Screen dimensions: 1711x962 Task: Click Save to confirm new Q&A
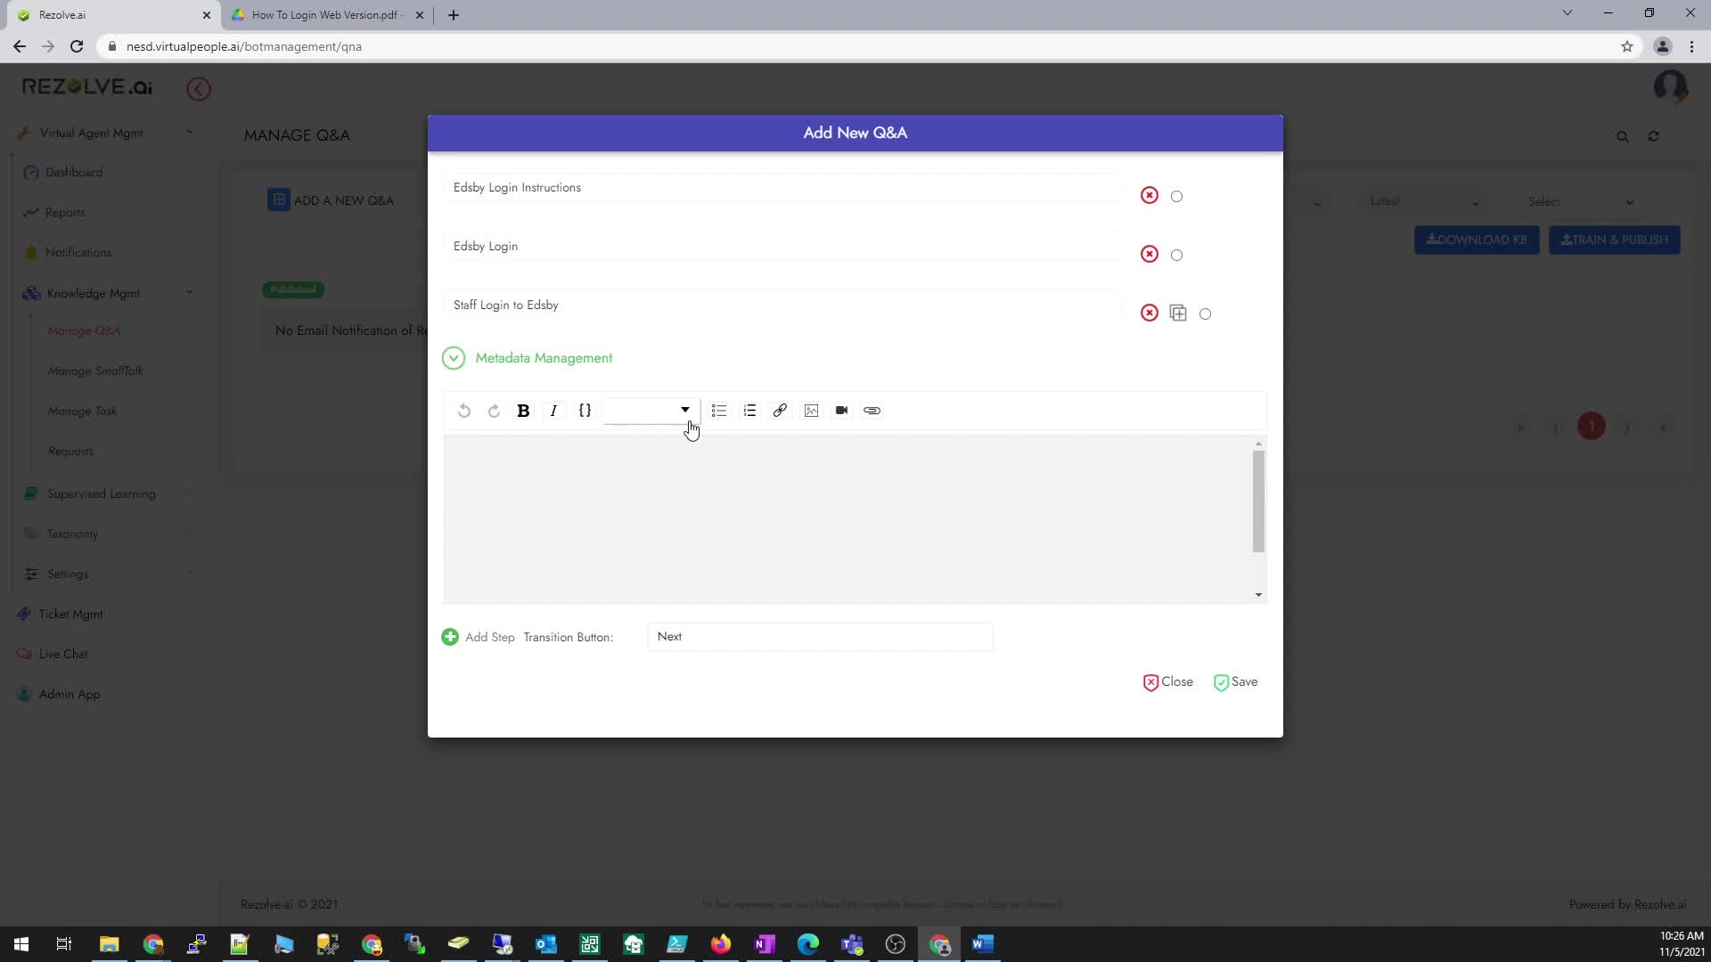(x=1236, y=681)
